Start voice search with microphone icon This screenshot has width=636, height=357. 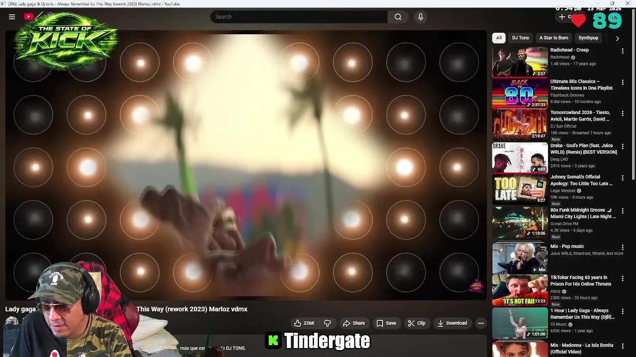tap(420, 17)
